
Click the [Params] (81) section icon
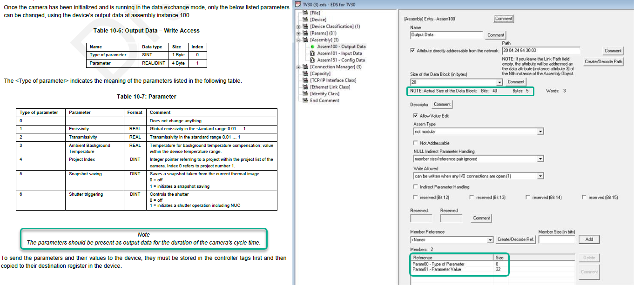305,33
